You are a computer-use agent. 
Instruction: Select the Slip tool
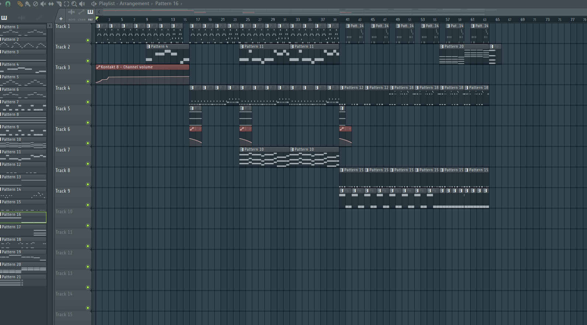pyautogui.click(x=51, y=4)
